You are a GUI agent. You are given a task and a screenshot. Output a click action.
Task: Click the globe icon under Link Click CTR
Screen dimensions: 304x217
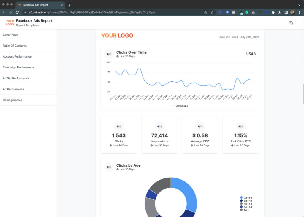click(x=232, y=146)
